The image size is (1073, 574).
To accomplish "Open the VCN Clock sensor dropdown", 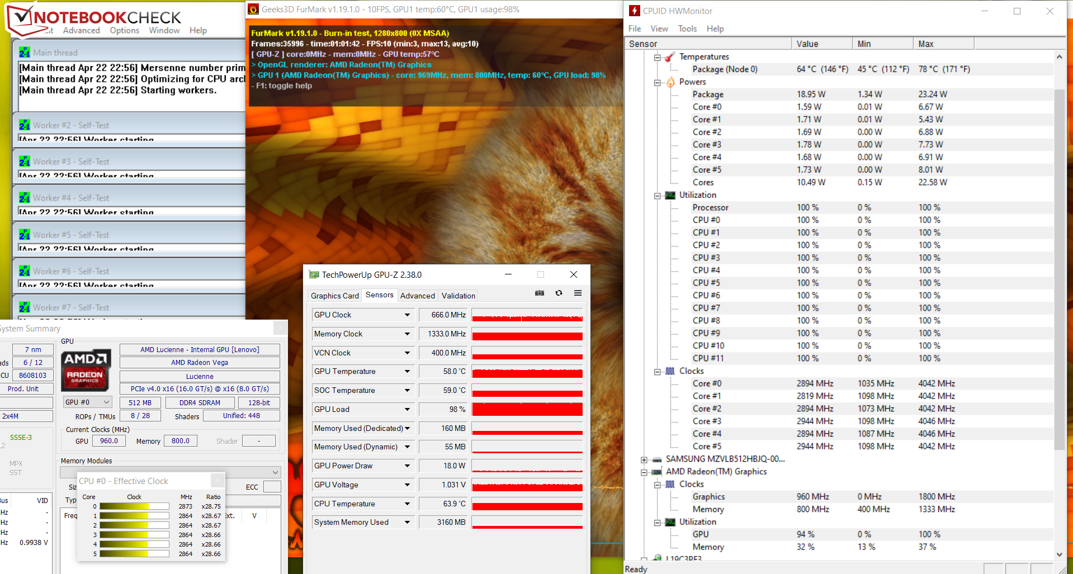I will point(408,353).
